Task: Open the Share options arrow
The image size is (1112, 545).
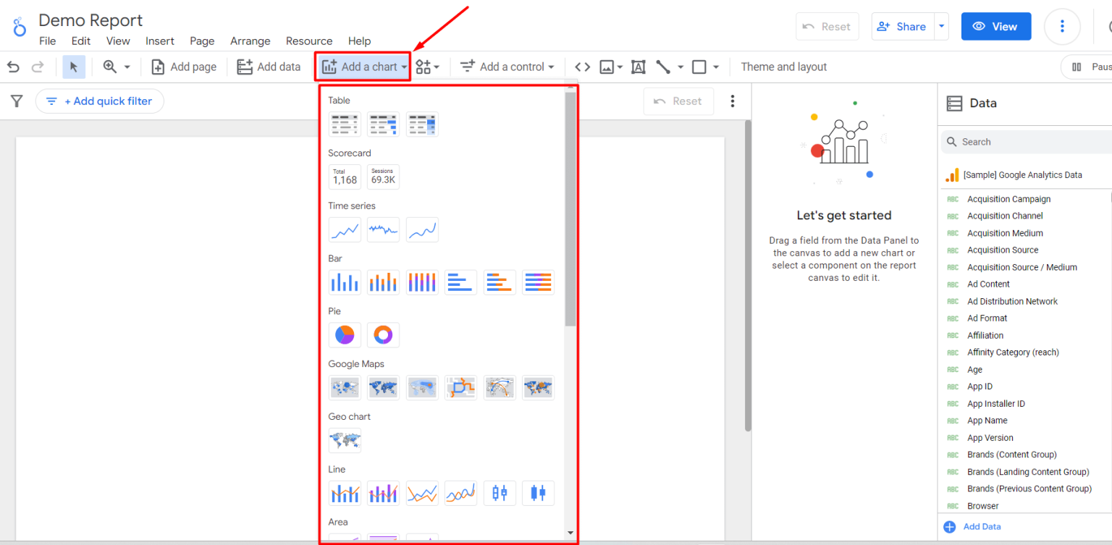Action: coord(942,26)
